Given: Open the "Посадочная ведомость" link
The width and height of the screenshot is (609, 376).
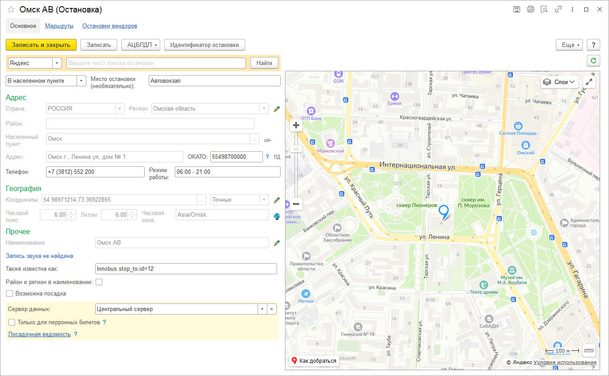Looking at the screenshot, I should [x=39, y=334].
